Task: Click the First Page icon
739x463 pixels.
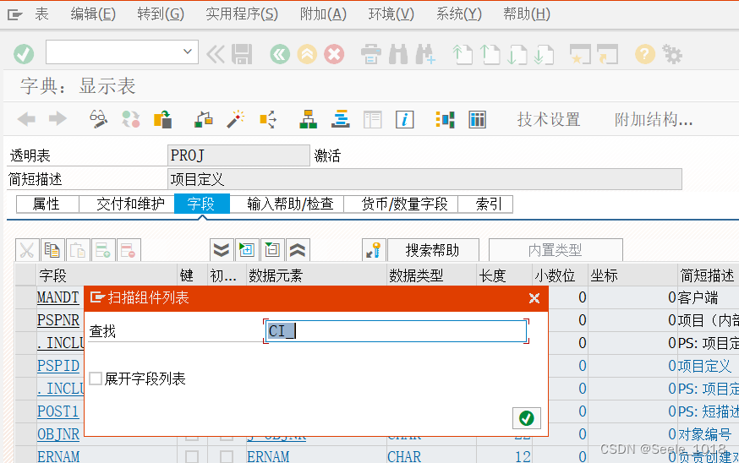Action: tap(463, 54)
